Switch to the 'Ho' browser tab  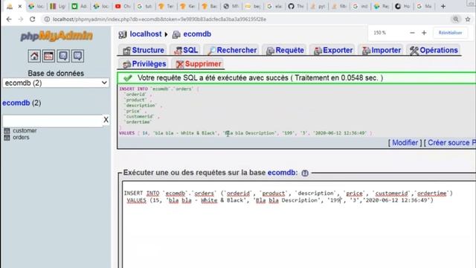[x=403, y=6]
